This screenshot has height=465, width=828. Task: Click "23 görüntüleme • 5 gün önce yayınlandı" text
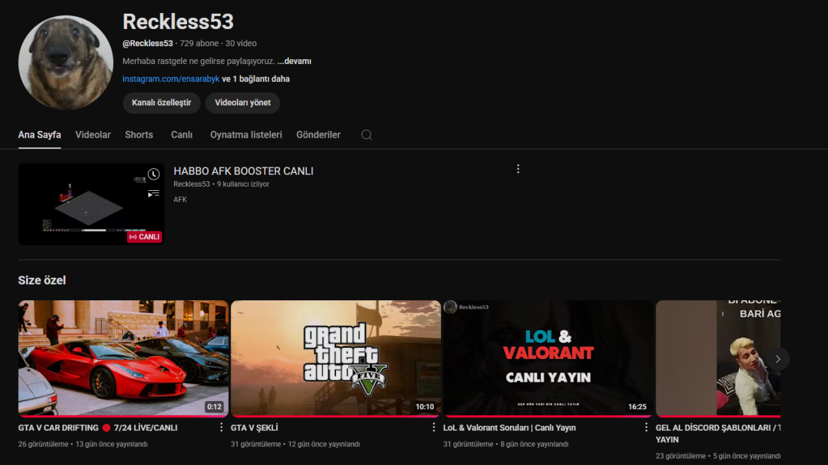tap(718, 456)
